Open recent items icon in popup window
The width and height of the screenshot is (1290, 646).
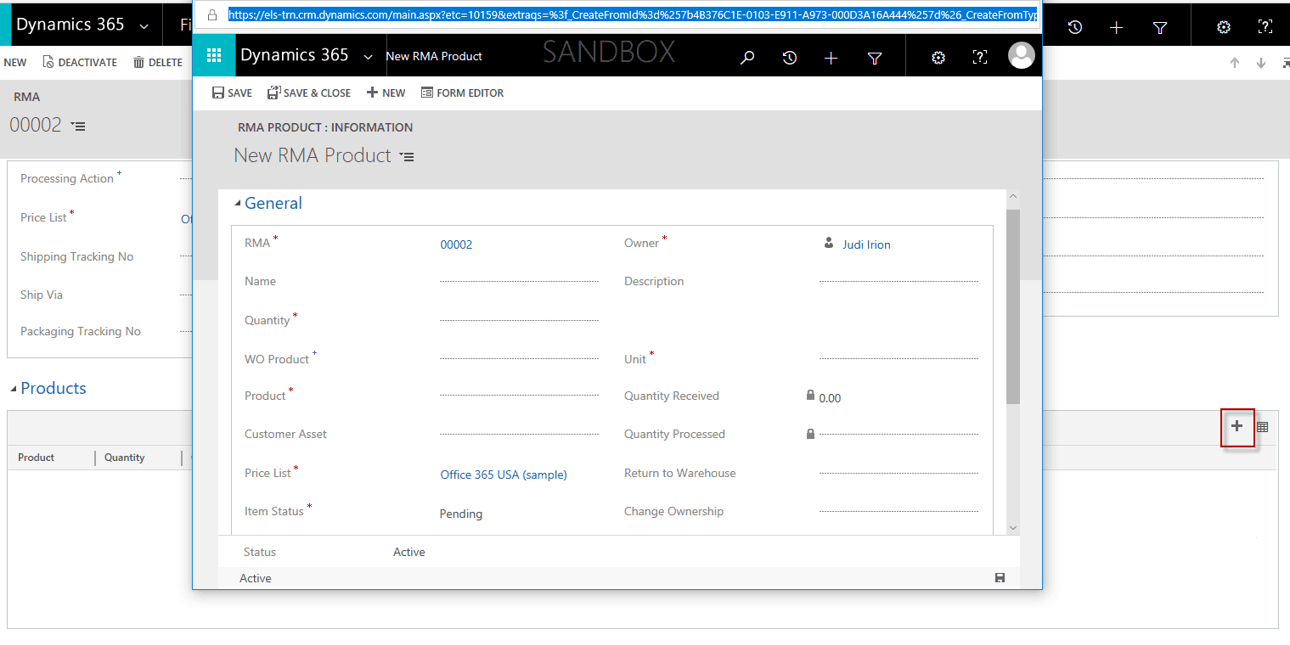tap(790, 57)
